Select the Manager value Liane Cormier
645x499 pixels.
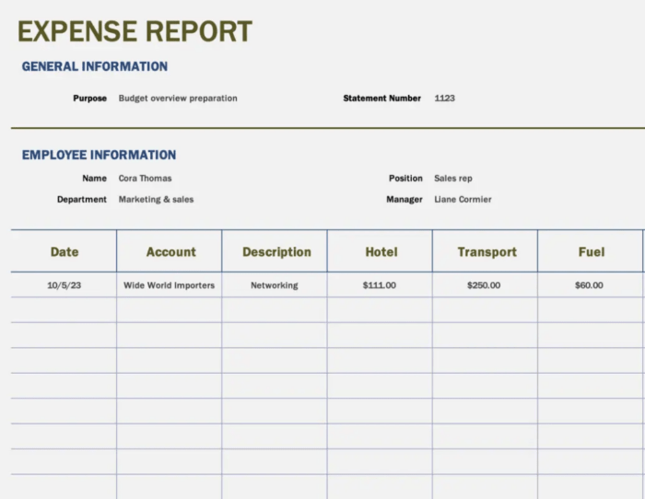tap(463, 200)
